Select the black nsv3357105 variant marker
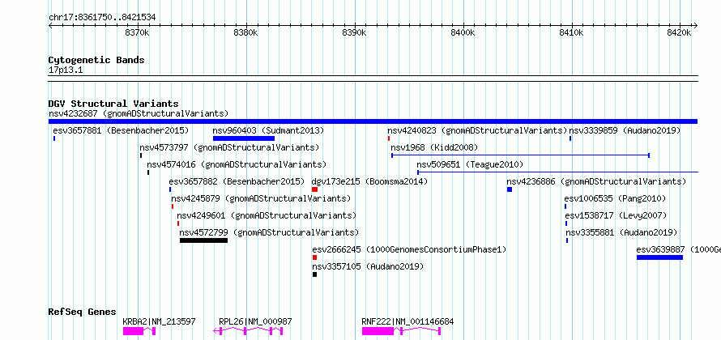 [x=314, y=274]
